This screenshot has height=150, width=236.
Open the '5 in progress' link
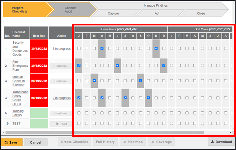point(61,49)
